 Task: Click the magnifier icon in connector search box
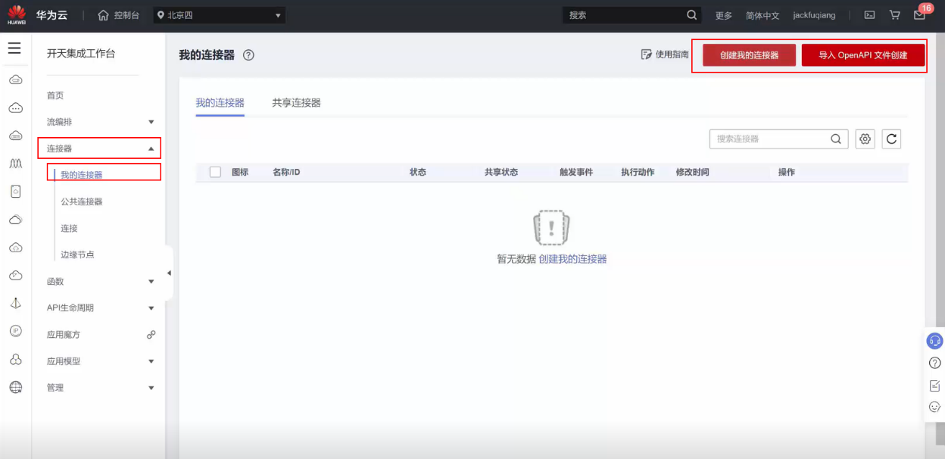pyautogui.click(x=836, y=139)
